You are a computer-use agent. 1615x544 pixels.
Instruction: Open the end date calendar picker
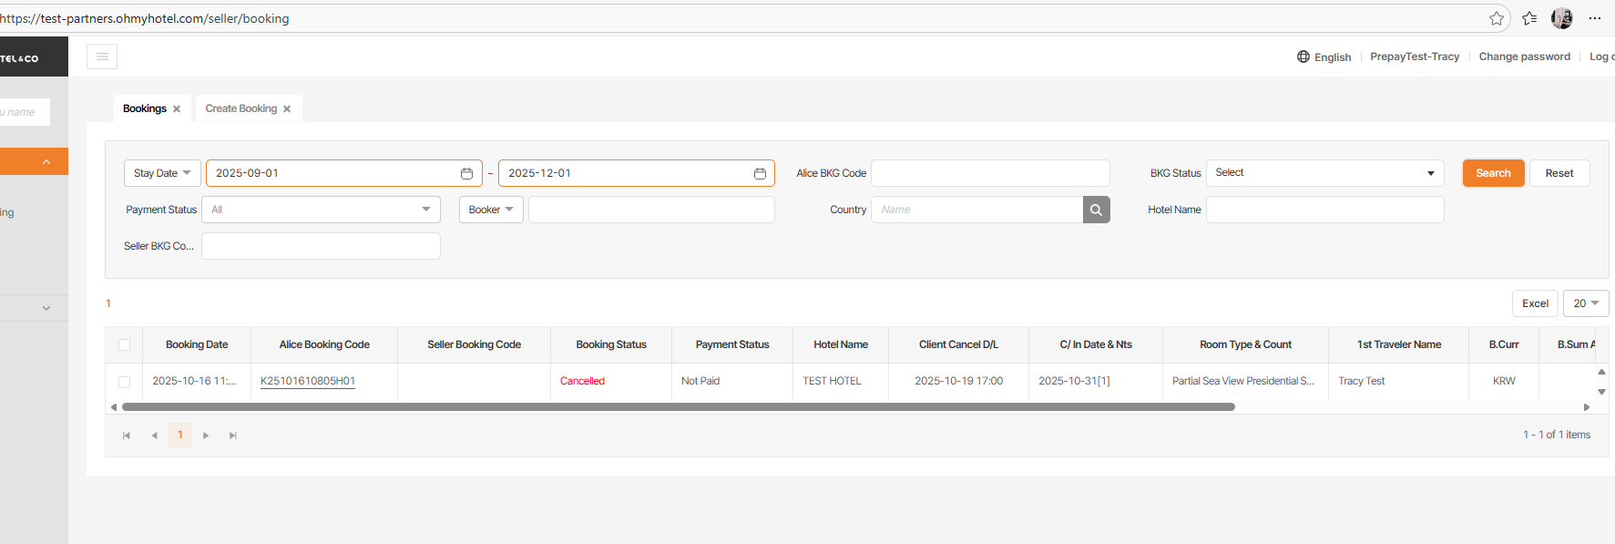tap(760, 173)
